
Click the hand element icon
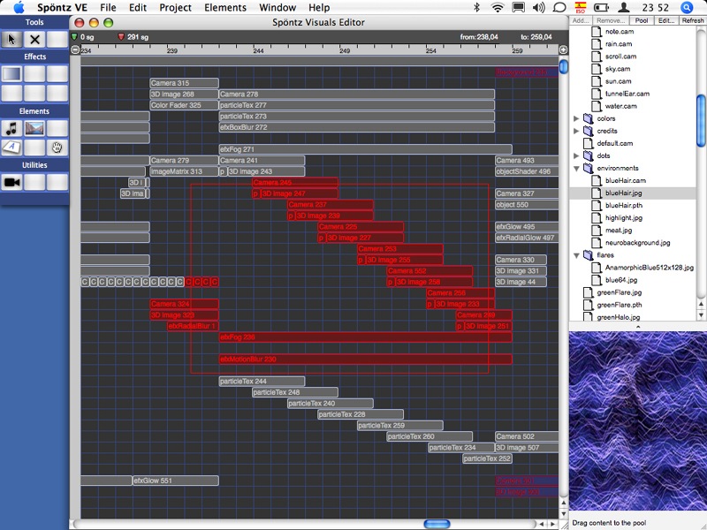pyautogui.click(x=57, y=147)
